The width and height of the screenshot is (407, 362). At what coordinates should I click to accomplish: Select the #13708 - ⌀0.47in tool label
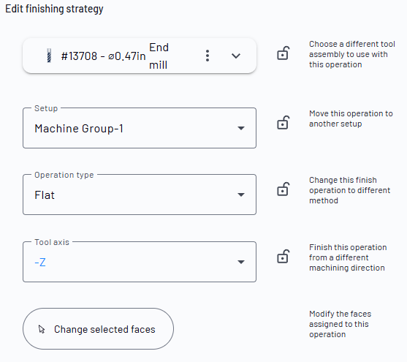coord(103,56)
